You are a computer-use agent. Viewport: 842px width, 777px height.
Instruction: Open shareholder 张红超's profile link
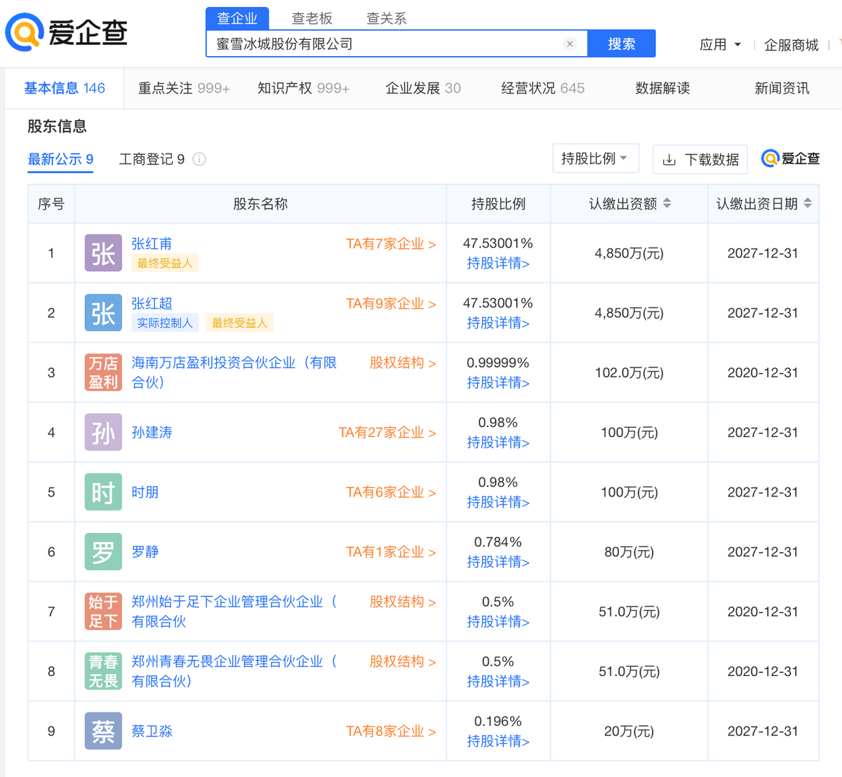click(x=152, y=303)
